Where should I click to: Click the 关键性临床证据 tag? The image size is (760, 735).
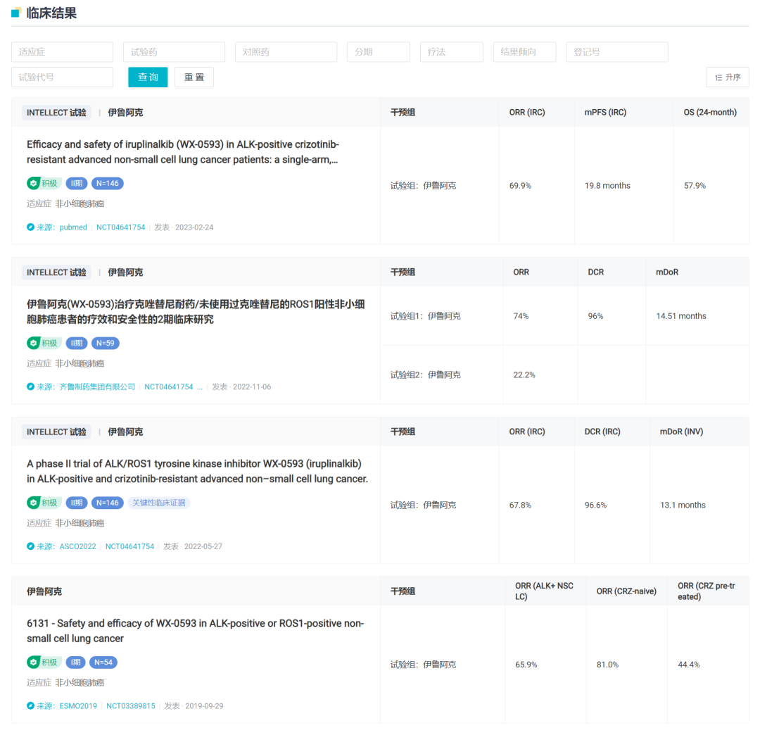point(159,503)
